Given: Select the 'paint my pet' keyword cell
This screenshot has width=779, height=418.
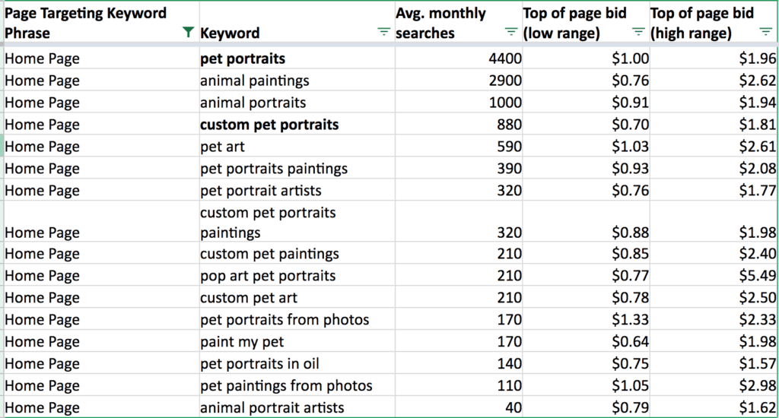Looking at the screenshot, I should (297, 341).
